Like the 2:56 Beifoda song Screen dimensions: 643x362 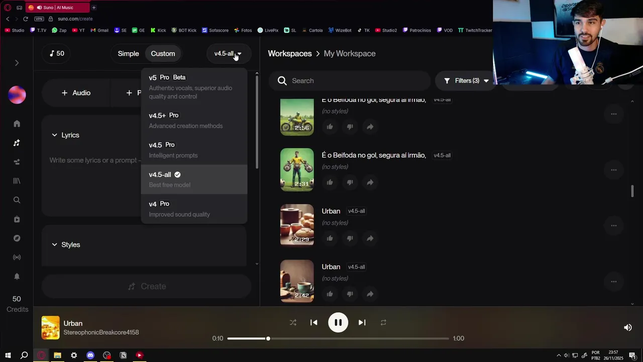click(330, 127)
